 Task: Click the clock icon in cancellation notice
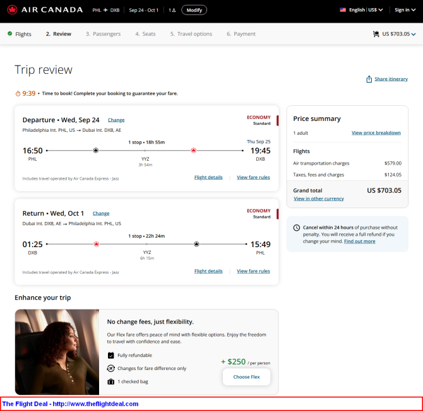click(297, 228)
